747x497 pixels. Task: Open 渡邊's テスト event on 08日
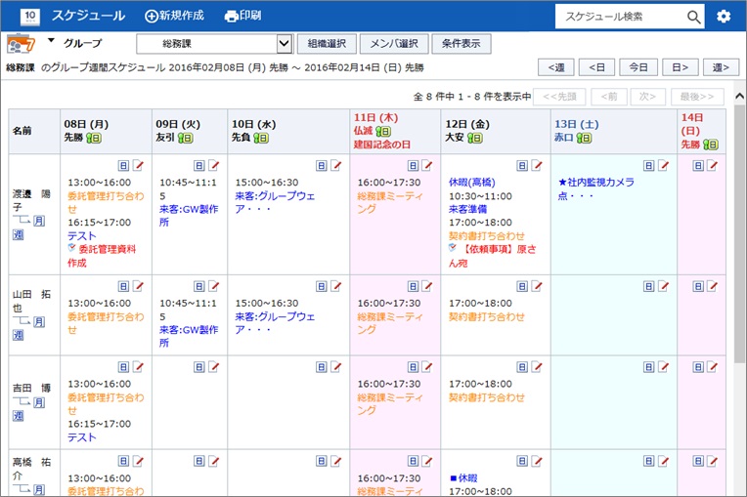tap(81, 236)
